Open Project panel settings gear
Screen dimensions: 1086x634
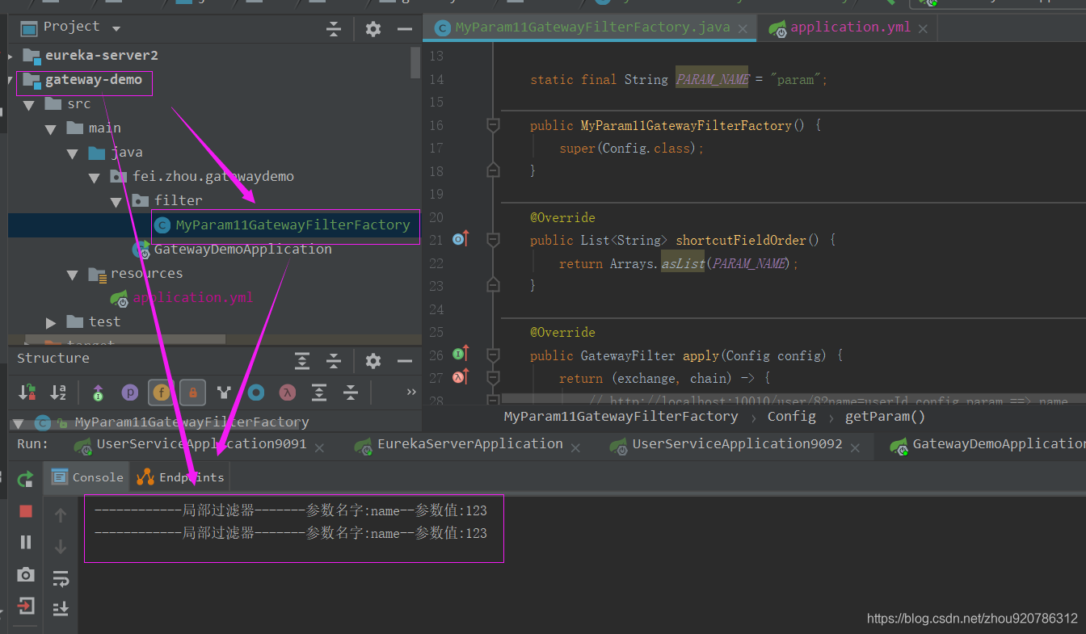(x=373, y=29)
